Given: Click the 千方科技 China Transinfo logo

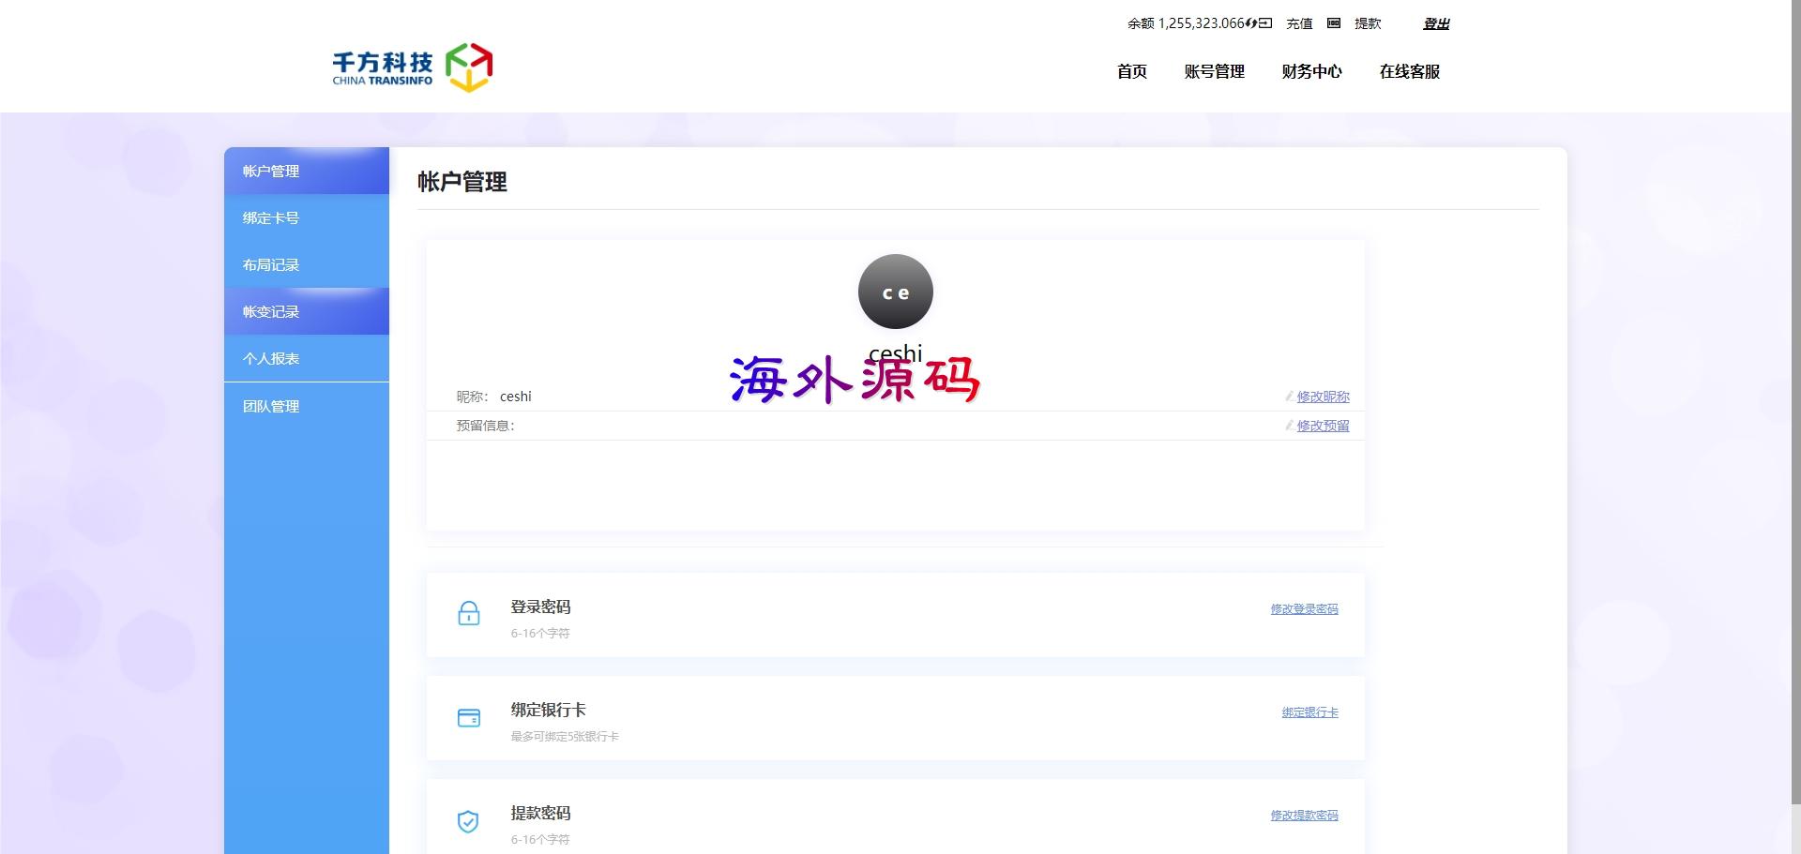Looking at the screenshot, I should (413, 67).
